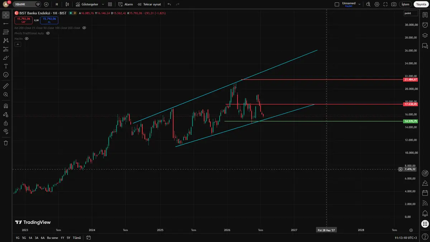Open the notifications bell in right sidebar

[x=425, y=214]
